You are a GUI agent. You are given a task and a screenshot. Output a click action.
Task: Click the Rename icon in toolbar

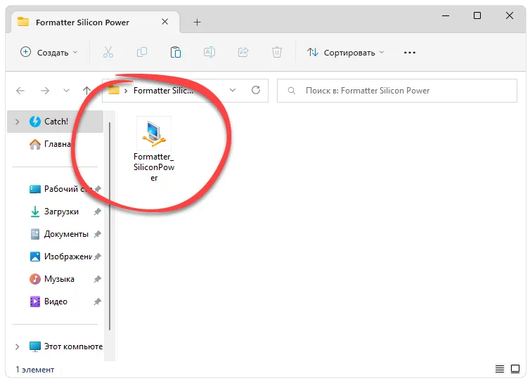pos(209,53)
